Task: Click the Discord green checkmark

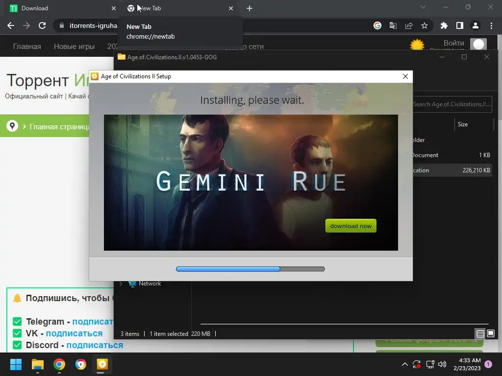Action: pyautogui.click(x=17, y=345)
